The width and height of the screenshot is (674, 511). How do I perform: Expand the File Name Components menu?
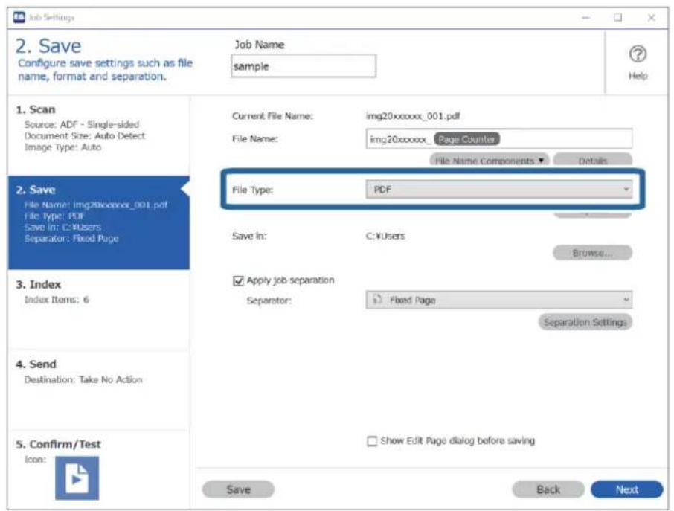490,160
